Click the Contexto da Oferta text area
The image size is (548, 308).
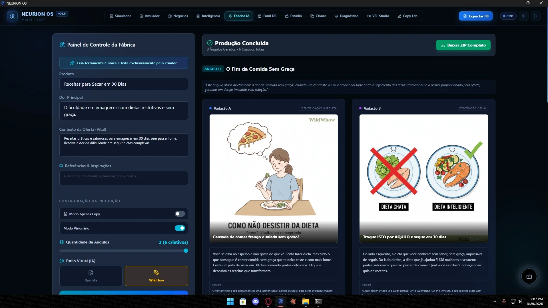[124, 145]
